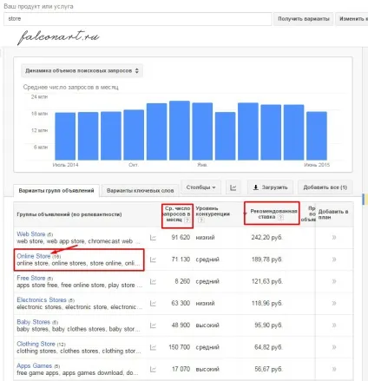Open the Free Store ad group link

[x=31, y=278]
